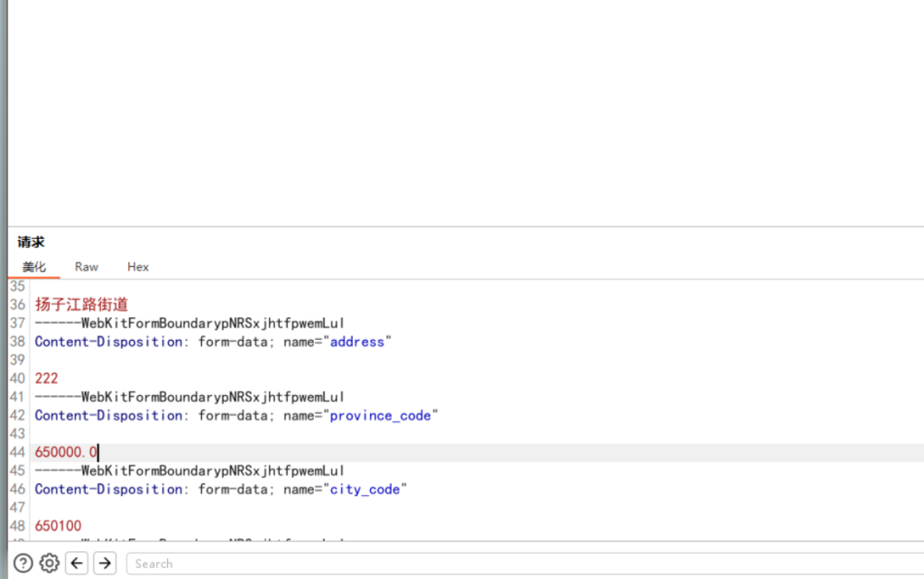The width and height of the screenshot is (924, 579).
Task: Click the value 222 on line 40
Action: tap(46, 379)
